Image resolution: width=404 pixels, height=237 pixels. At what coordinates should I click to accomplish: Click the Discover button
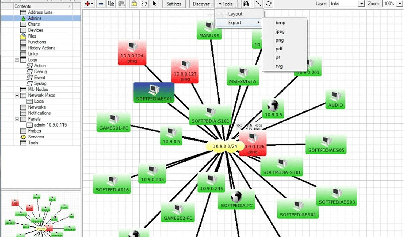(201, 4)
